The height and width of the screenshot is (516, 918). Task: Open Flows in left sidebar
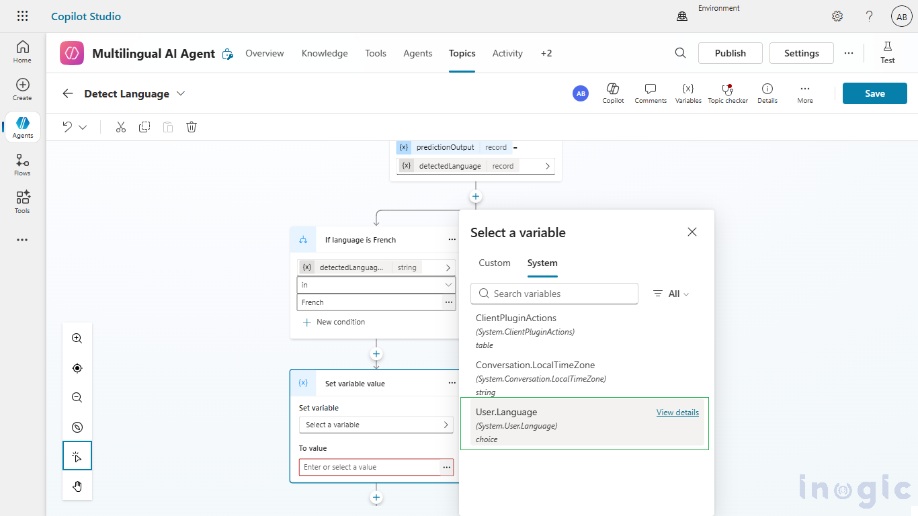click(23, 164)
